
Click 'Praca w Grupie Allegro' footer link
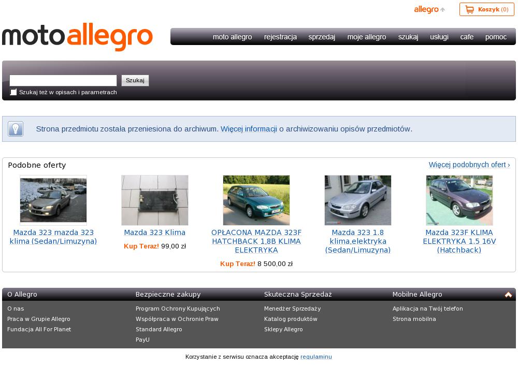(39, 319)
